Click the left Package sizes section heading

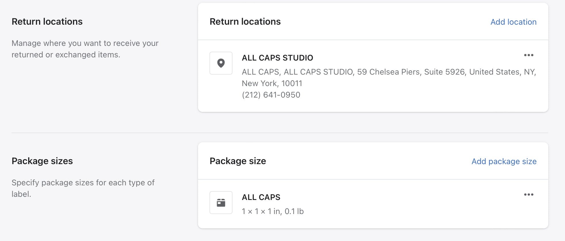pyautogui.click(x=42, y=161)
